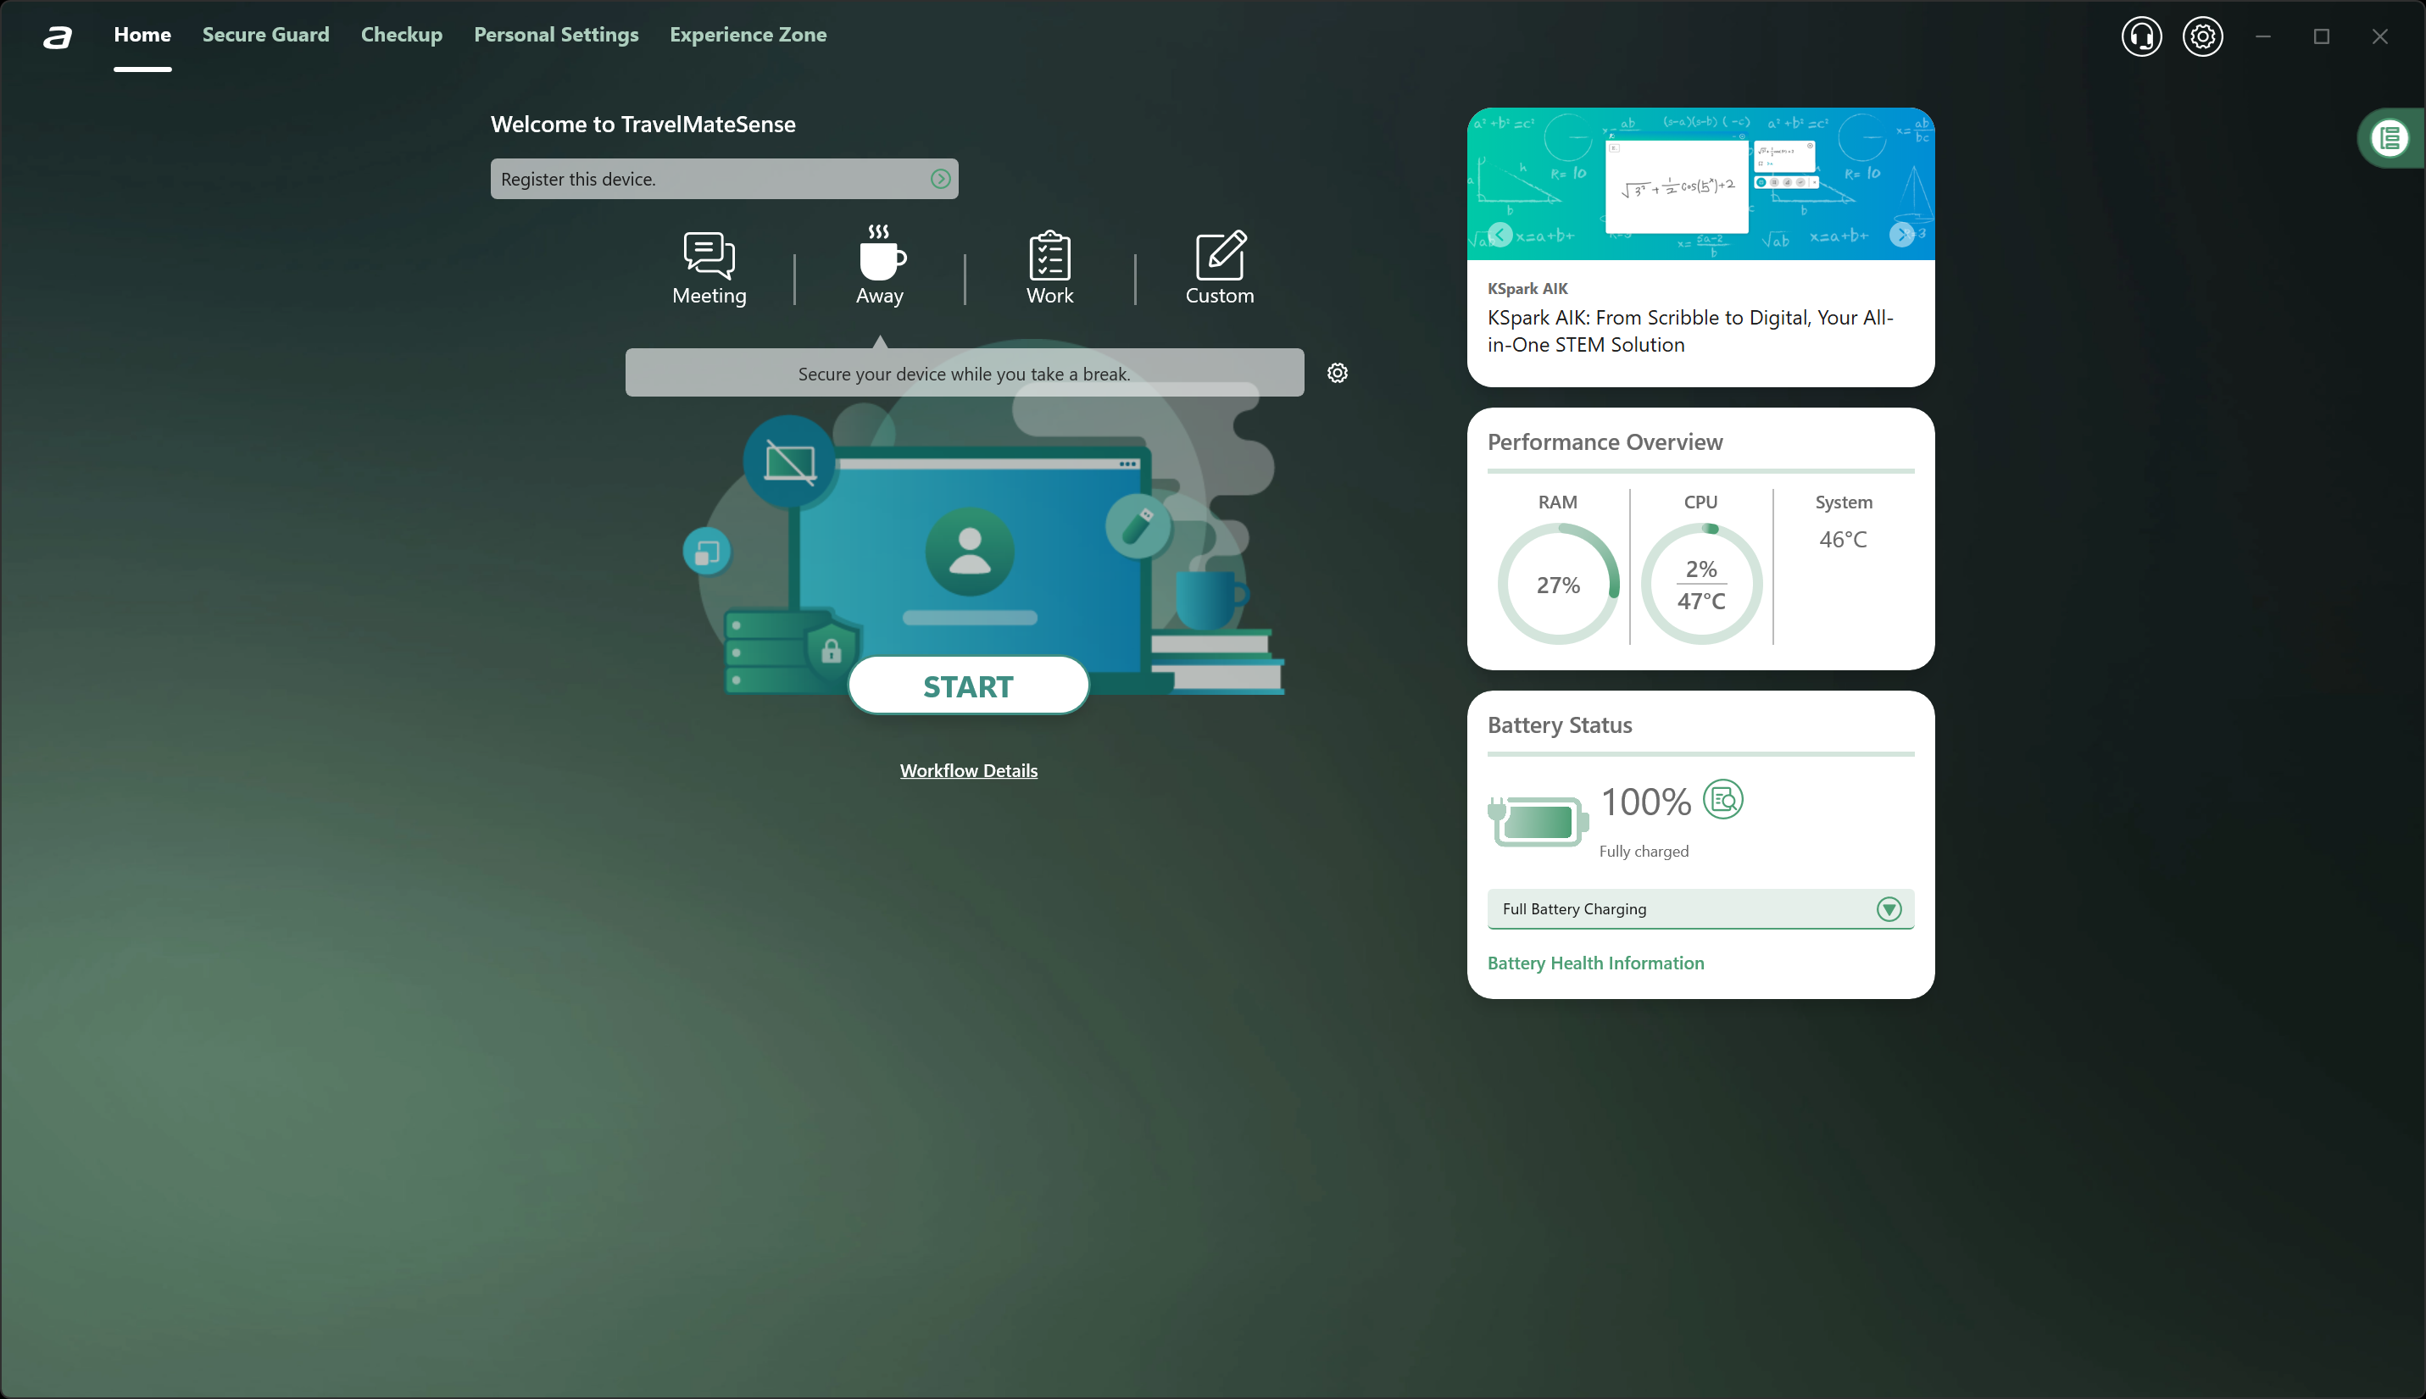Open the Battery Health Information link
Screen dimensions: 2426x1399
coord(1594,963)
